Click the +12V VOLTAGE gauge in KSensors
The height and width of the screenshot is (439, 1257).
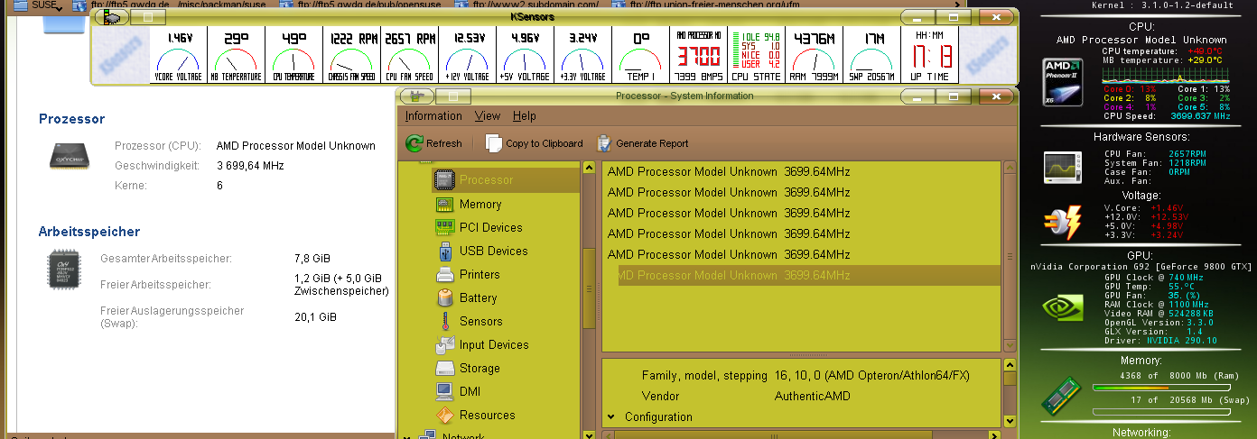coord(469,56)
